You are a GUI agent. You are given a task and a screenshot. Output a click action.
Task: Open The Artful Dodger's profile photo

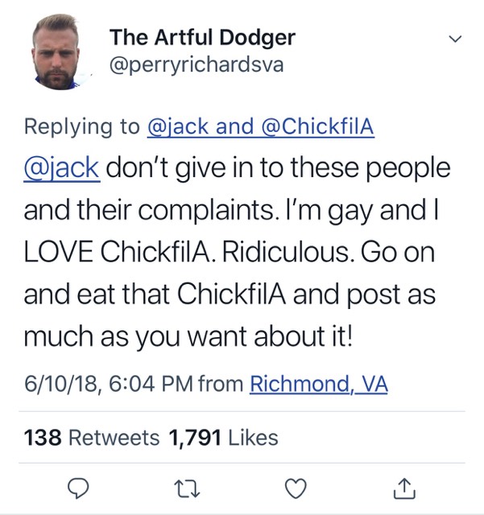click(61, 54)
